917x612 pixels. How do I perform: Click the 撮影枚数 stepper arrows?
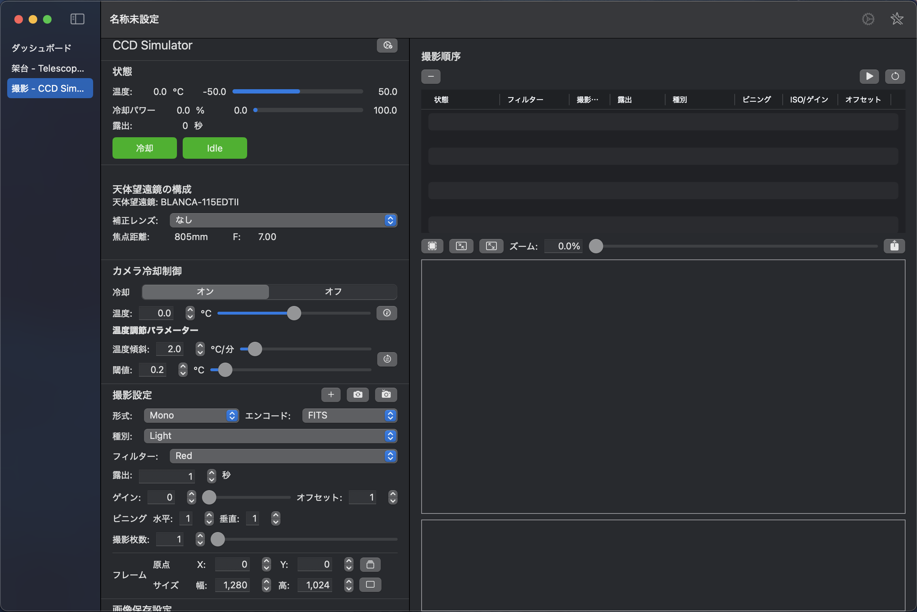point(200,539)
